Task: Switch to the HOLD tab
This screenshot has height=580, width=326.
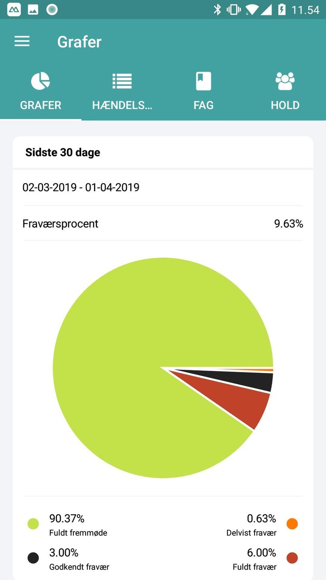Action: point(285,105)
